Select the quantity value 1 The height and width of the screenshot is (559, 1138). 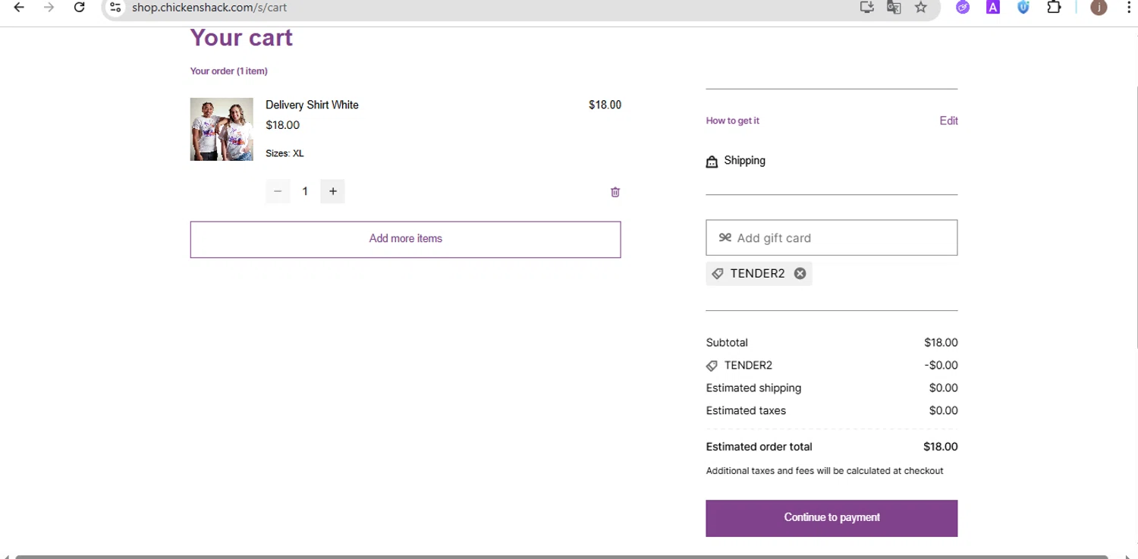point(305,191)
